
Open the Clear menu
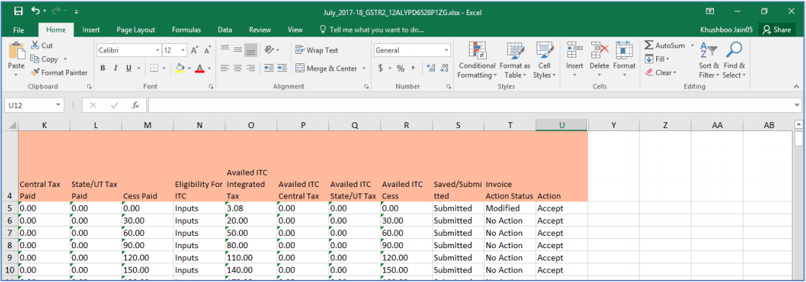click(x=661, y=73)
